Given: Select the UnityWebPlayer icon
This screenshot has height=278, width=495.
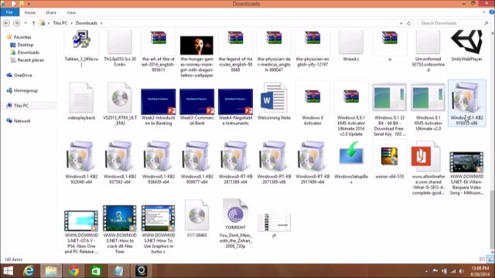Looking at the screenshot, I should (x=466, y=46).
